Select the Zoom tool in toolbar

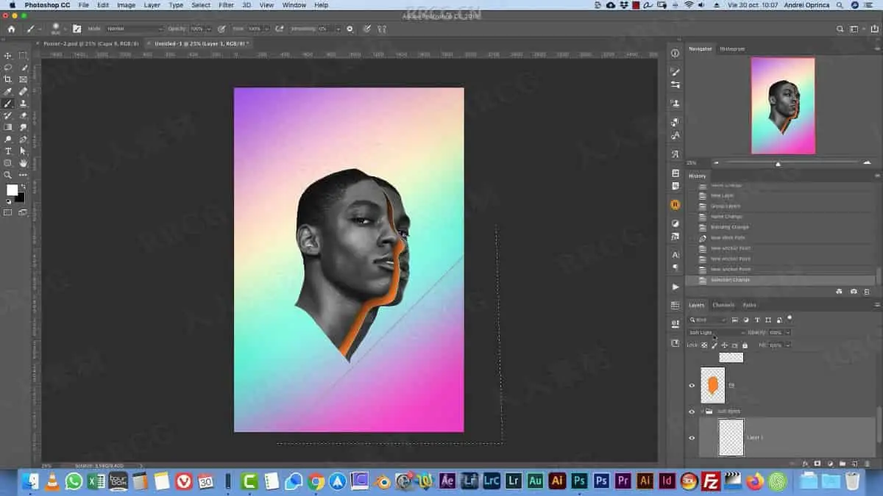(x=8, y=175)
